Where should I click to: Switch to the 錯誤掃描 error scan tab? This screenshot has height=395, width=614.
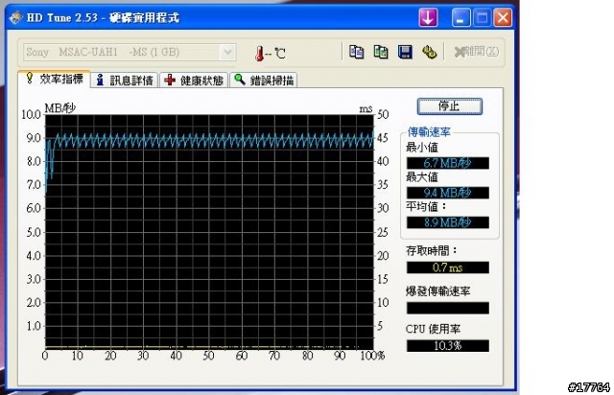264,81
